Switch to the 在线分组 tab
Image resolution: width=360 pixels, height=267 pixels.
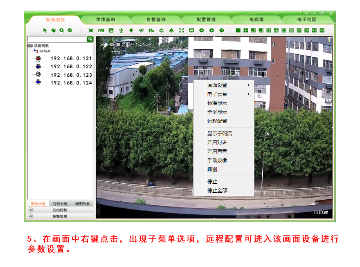[x=61, y=203]
